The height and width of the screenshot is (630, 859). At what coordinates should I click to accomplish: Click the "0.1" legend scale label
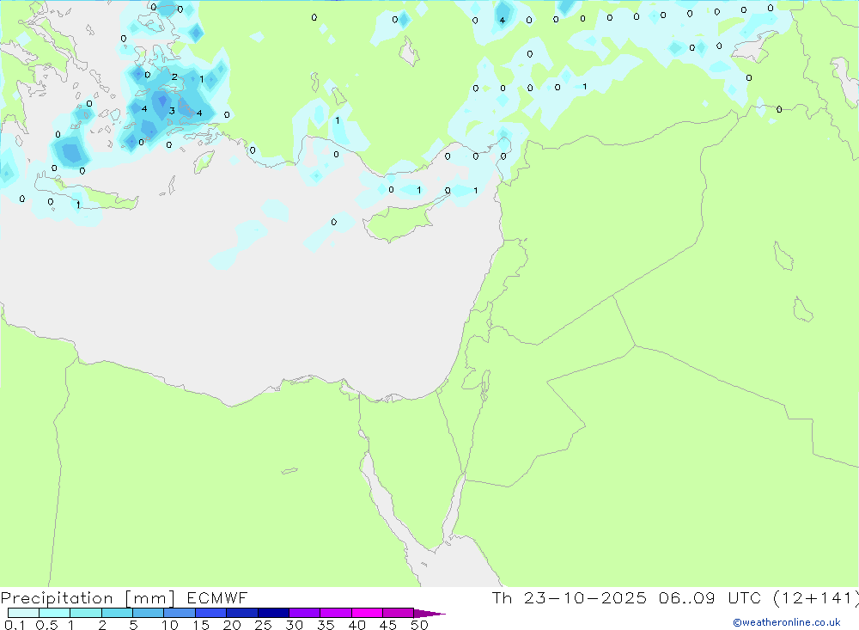(x=15, y=625)
